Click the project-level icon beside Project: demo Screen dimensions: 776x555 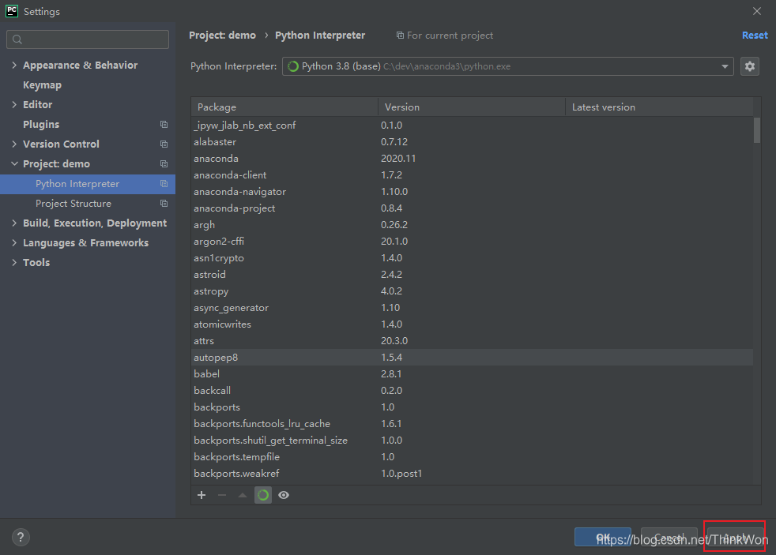pos(164,164)
